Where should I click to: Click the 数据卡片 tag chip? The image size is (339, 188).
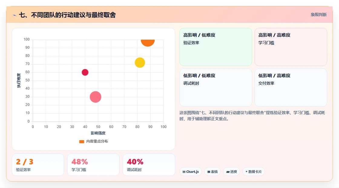(x=254, y=172)
